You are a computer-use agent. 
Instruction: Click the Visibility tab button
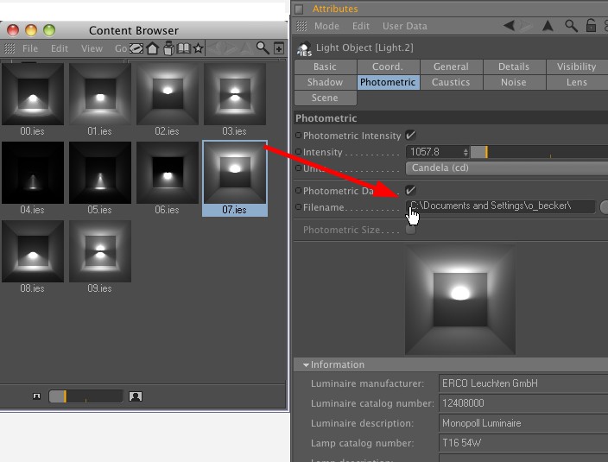click(576, 66)
